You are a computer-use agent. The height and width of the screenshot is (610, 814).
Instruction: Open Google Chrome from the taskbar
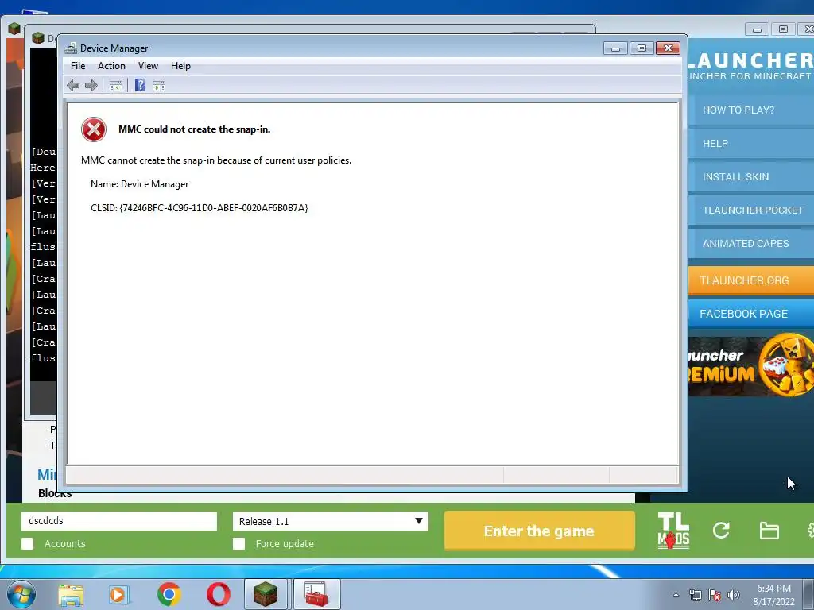pos(169,594)
